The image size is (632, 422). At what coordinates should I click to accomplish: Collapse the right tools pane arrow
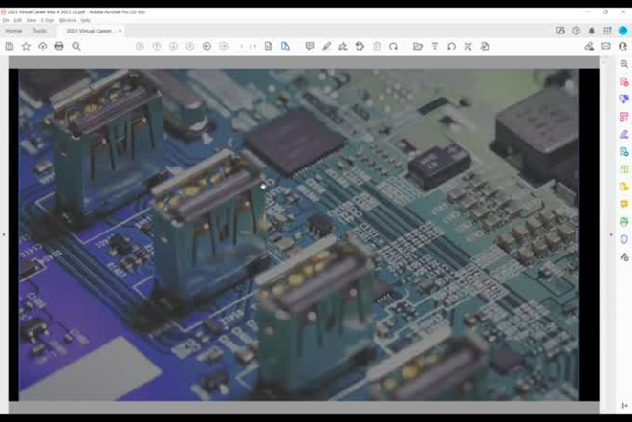[610, 234]
